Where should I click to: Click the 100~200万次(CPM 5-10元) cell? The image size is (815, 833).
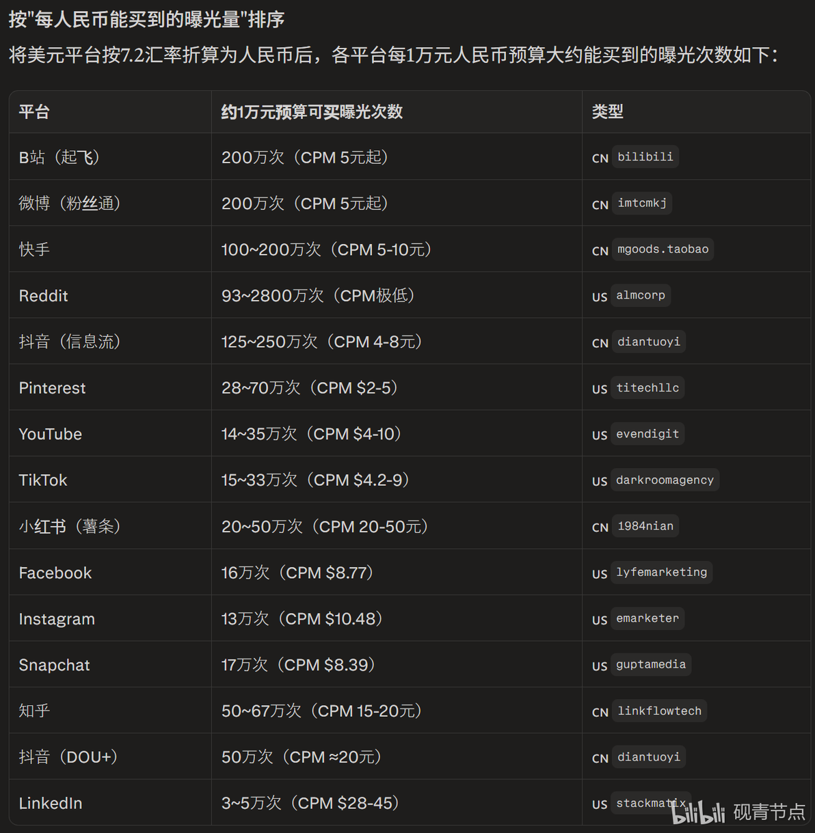click(x=397, y=249)
